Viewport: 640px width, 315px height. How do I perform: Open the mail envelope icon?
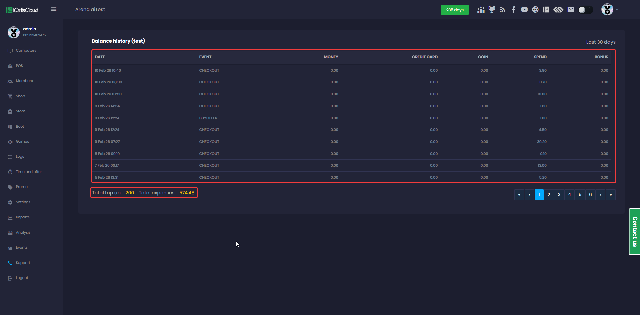point(571,10)
